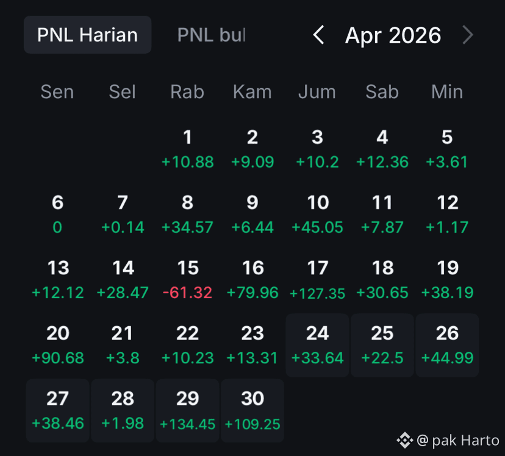Select April 28 with +1.98

click(123, 411)
